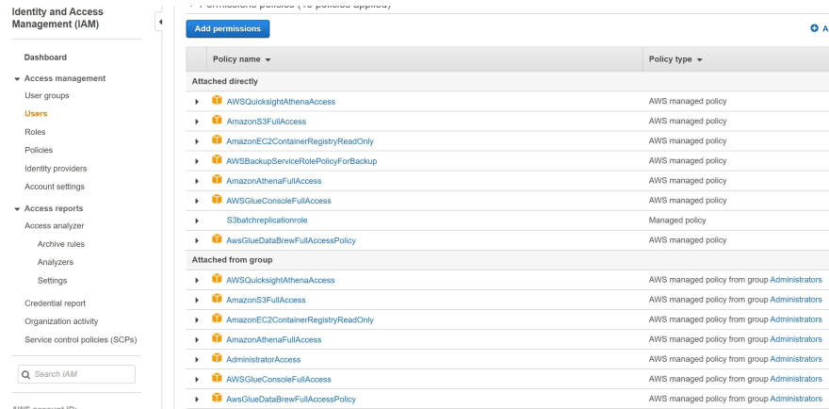Screen dimensions: 829x409
Task: Expand group AmazonS3FullAccess row
Action: pyautogui.click(x=197, y=300)
